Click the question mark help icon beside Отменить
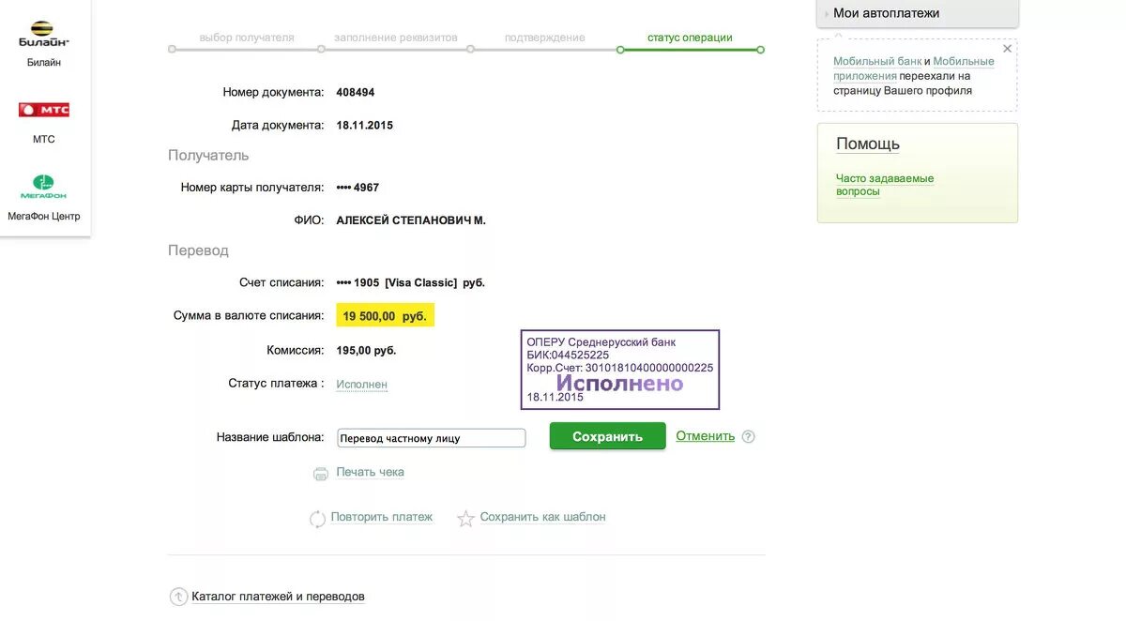This screenshot has height=621, width=1126. (748, 436)
